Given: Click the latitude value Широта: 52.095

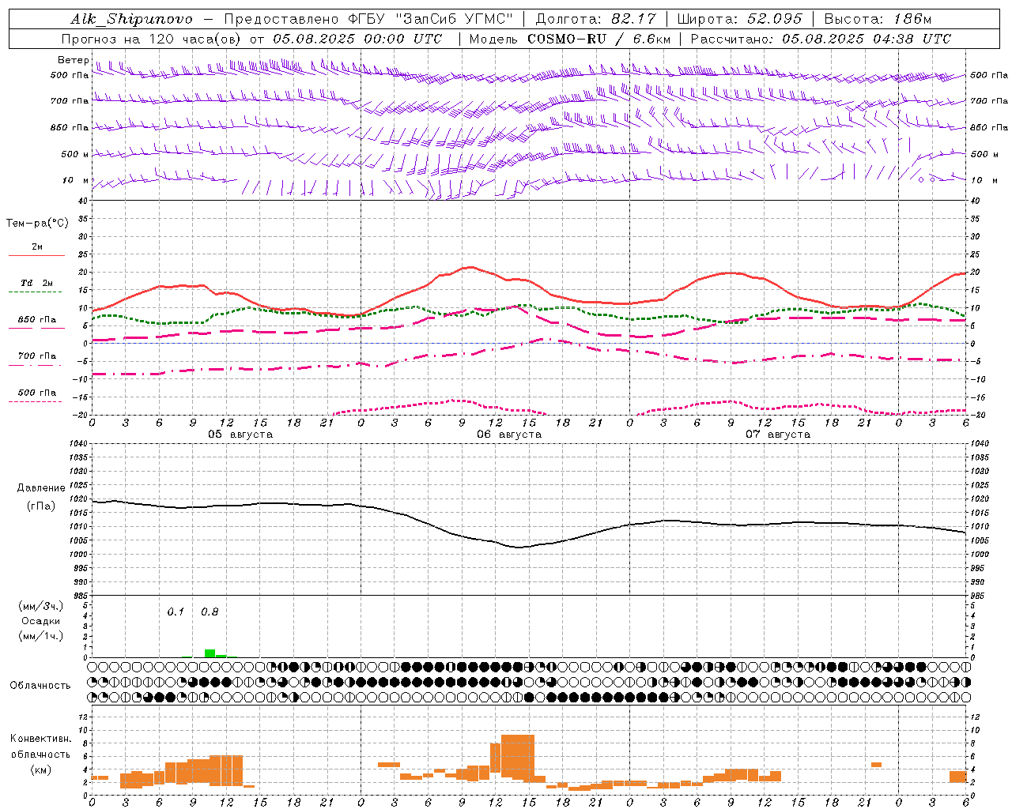Looking at the screenshot, I should pyautogui.click(x=741, y=19).
